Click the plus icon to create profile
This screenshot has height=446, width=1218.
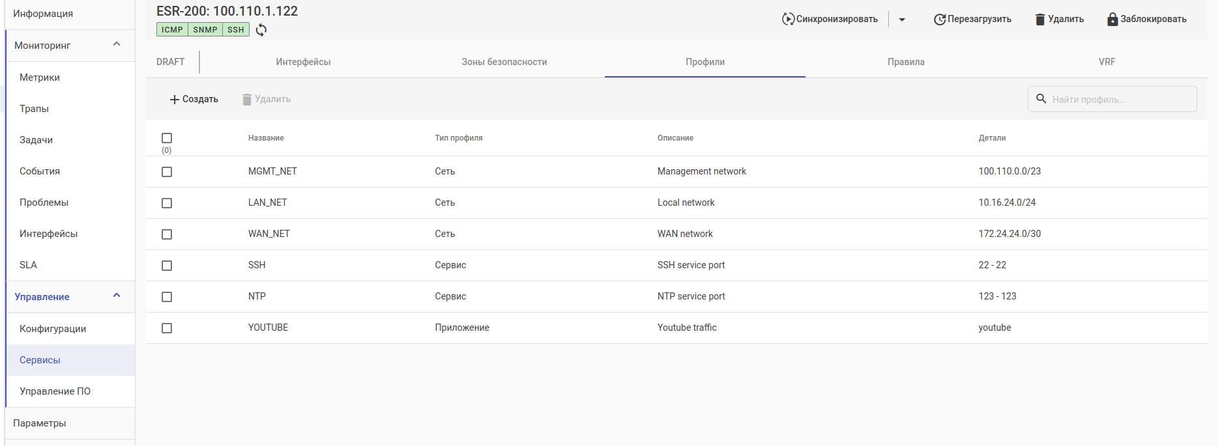[x=175, y=100]
